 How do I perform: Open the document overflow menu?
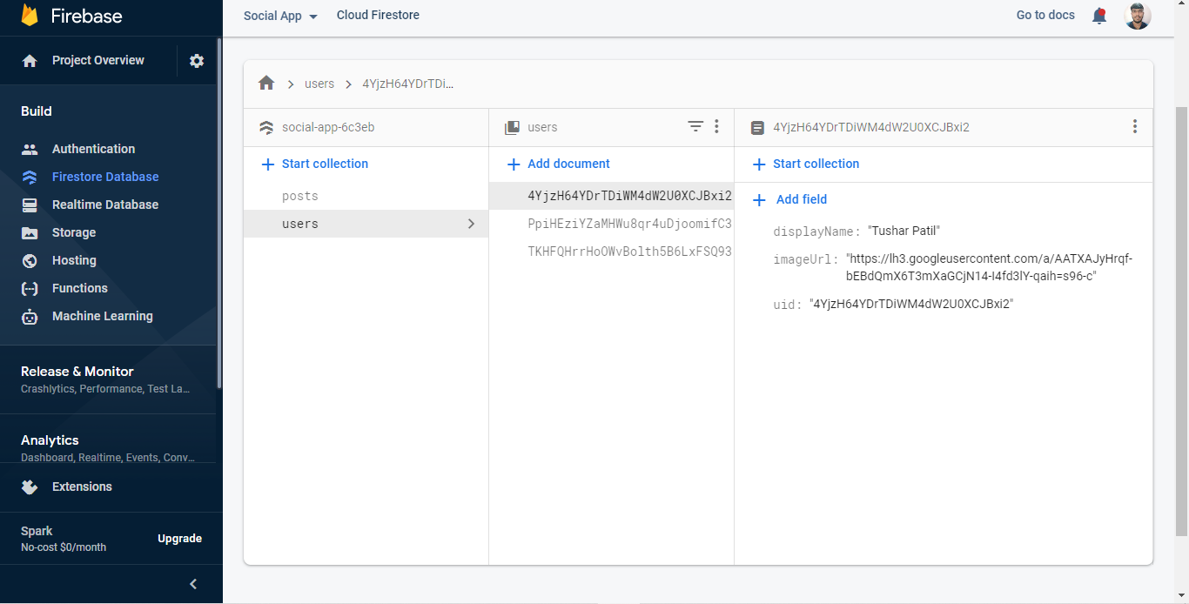click(x=1135, y=126)
